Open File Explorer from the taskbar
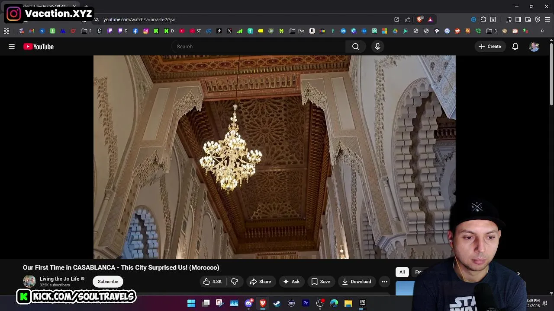Image resolution: width=554 pixels, height=311 pixels. pos(348,303)
